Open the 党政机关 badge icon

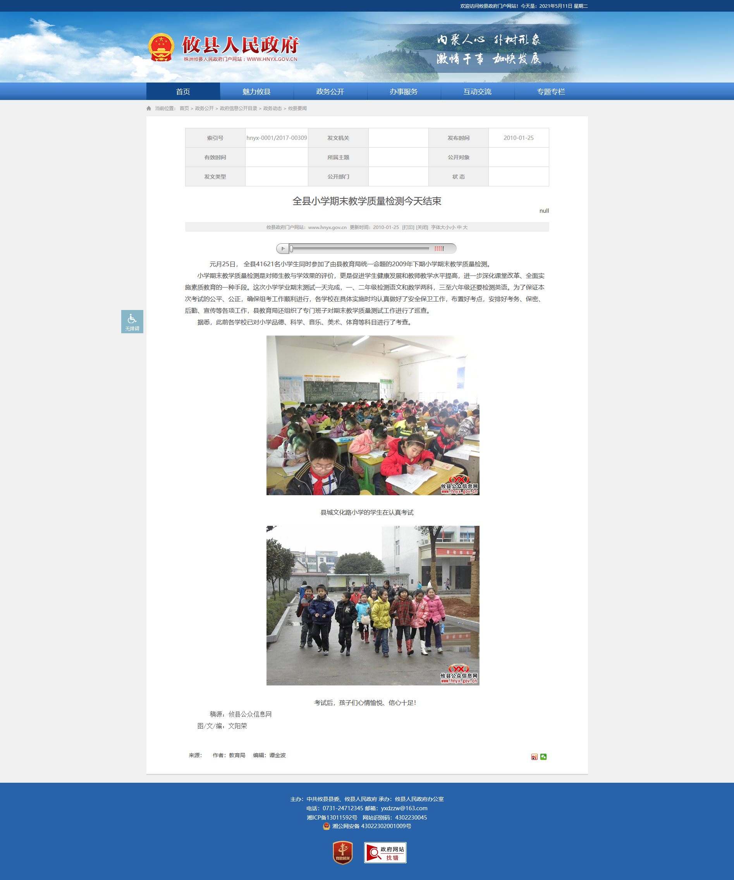[x=342, y=853]
